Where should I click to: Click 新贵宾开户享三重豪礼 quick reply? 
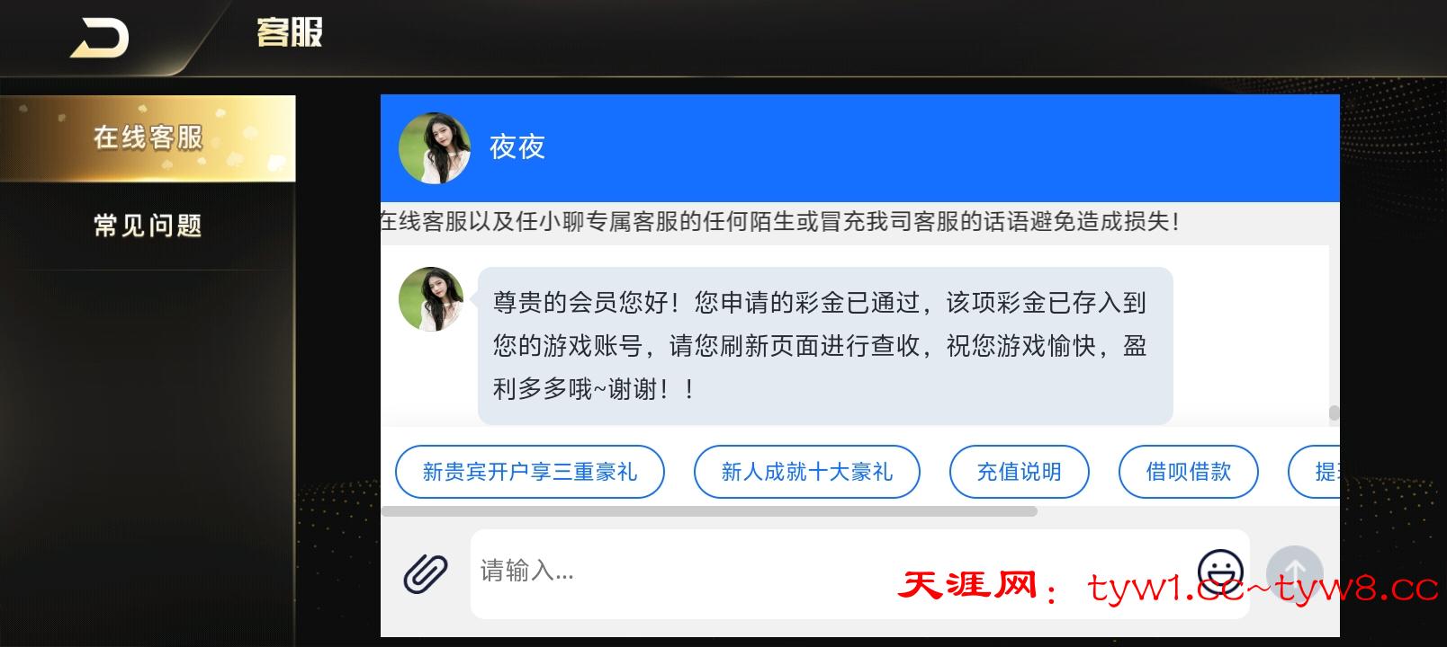(530, 472)
